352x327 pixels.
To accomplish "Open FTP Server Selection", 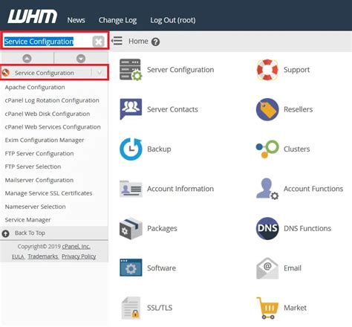I will tap(33, 166).
